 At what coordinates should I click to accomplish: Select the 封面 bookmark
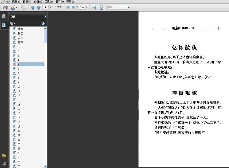(x=20, y=29)
